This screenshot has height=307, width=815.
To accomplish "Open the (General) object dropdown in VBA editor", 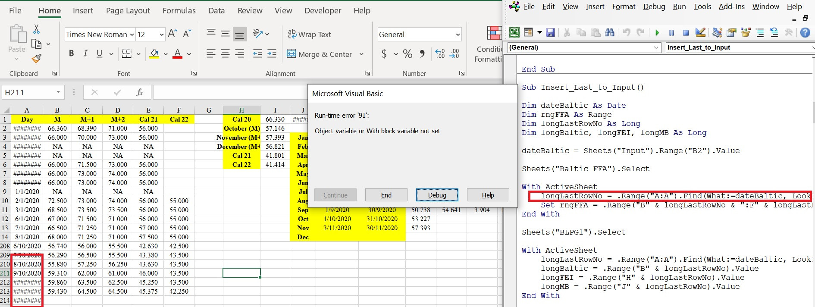I will [x=656, y=47].
